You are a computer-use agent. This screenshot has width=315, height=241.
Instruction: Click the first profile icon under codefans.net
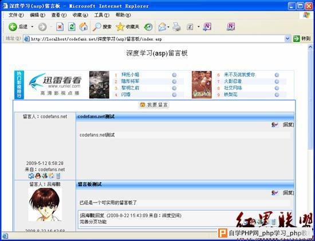pyautogui.click(x=31, y=176)
